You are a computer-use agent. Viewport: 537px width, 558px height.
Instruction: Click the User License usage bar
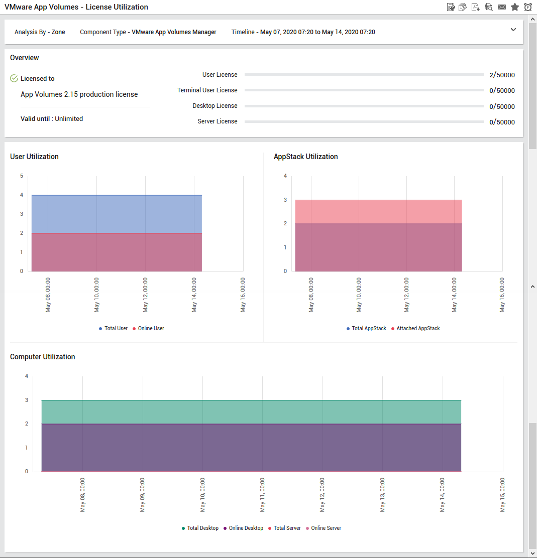(x=364, y=75)
